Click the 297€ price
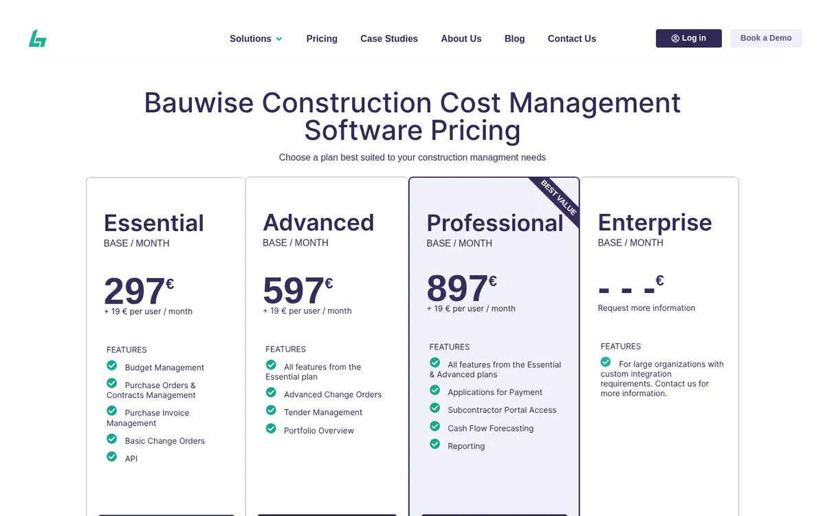The height and width of the screenshot is (516, 825). coord(139,290)
